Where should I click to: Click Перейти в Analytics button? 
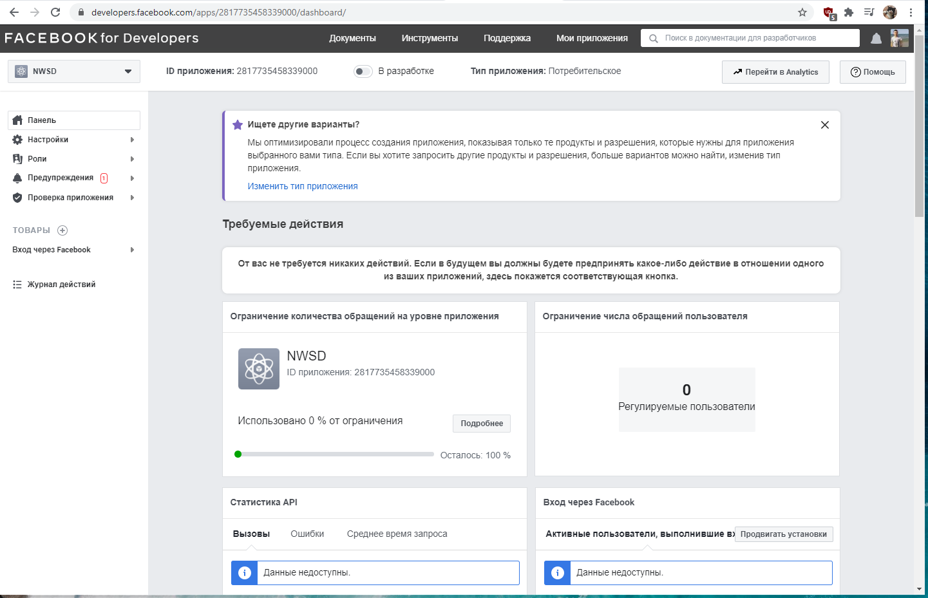[x=775, y=72]
